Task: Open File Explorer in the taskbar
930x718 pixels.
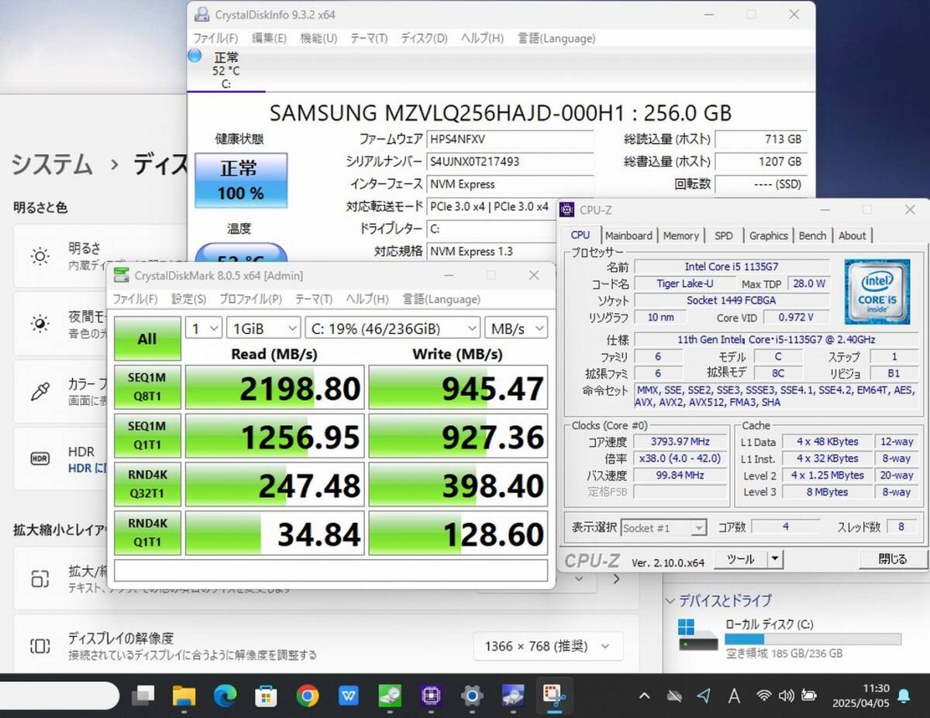Action: click(184, 696)
